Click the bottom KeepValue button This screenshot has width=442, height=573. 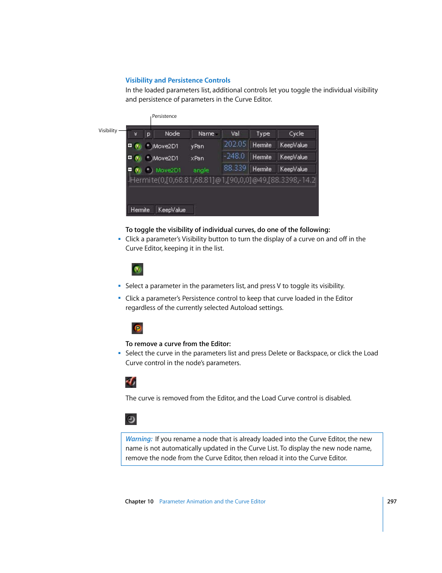[175, 210]
